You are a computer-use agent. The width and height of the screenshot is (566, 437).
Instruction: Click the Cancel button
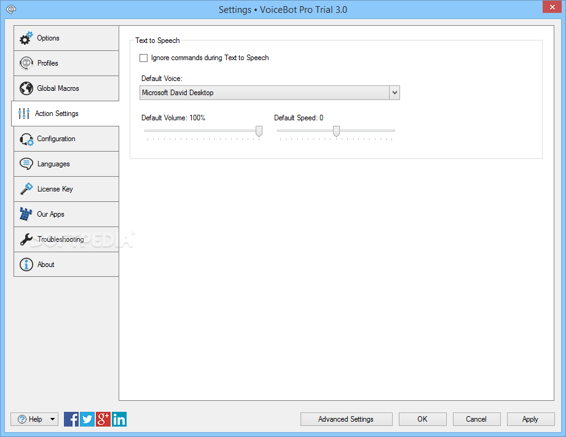(x=476, y=419)
